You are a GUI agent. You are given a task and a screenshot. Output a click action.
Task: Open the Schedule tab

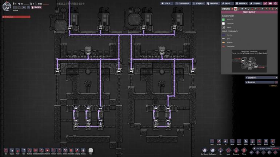198,3
